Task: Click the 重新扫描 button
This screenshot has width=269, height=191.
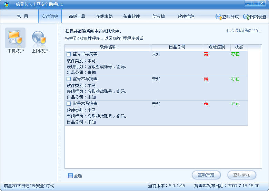Action: click(206, 175)
